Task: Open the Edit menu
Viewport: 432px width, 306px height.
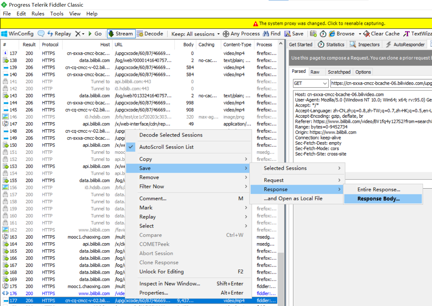Action: pos(21,14)
